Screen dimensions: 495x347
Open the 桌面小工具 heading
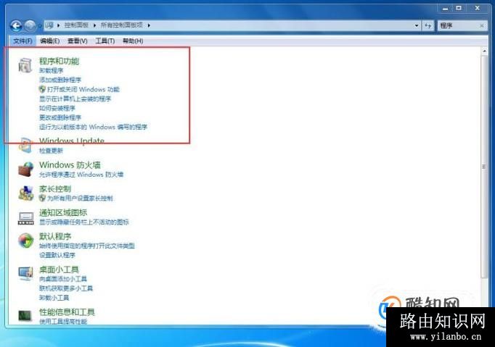click(x=59, y=269)
